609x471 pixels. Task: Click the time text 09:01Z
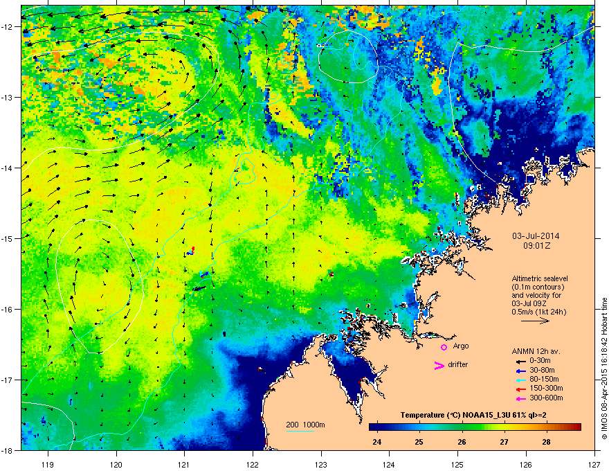coord(536,246)
